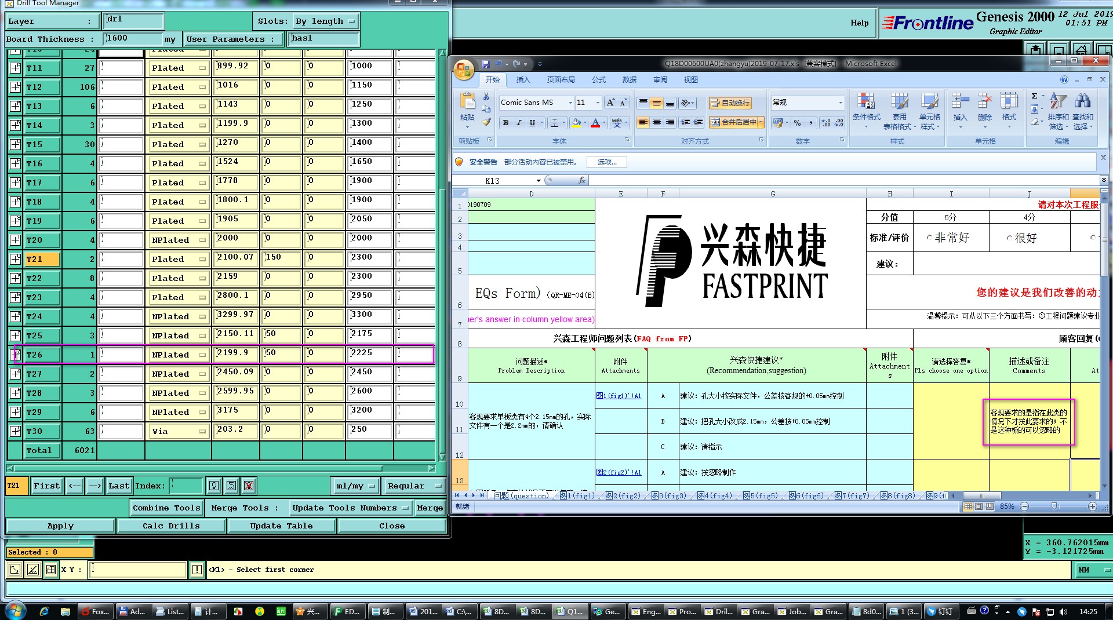Open the Comic Sans MS font dropdown
Screen dimensions: 1113x620
pyautogui.click(x=570, y=103)
